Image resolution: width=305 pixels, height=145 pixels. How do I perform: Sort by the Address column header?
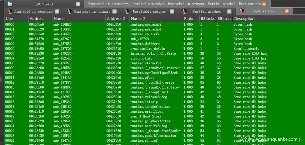point(40,18)
